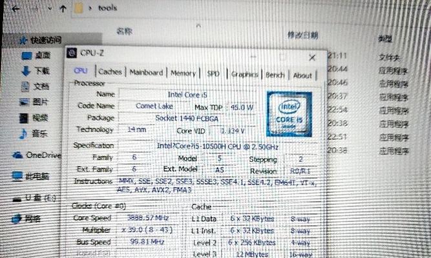Expand the breadcrumb chevron before tools

click(x=90, y=8)
